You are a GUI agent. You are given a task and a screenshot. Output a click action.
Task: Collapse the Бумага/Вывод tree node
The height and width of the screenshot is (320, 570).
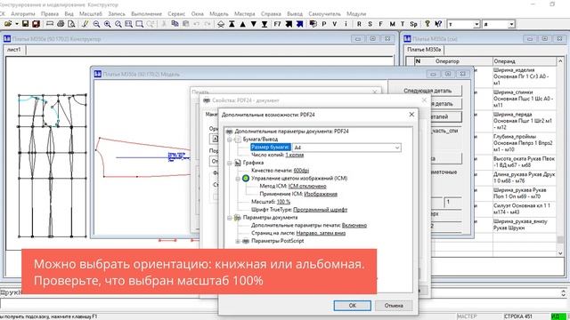coord(230,140)
